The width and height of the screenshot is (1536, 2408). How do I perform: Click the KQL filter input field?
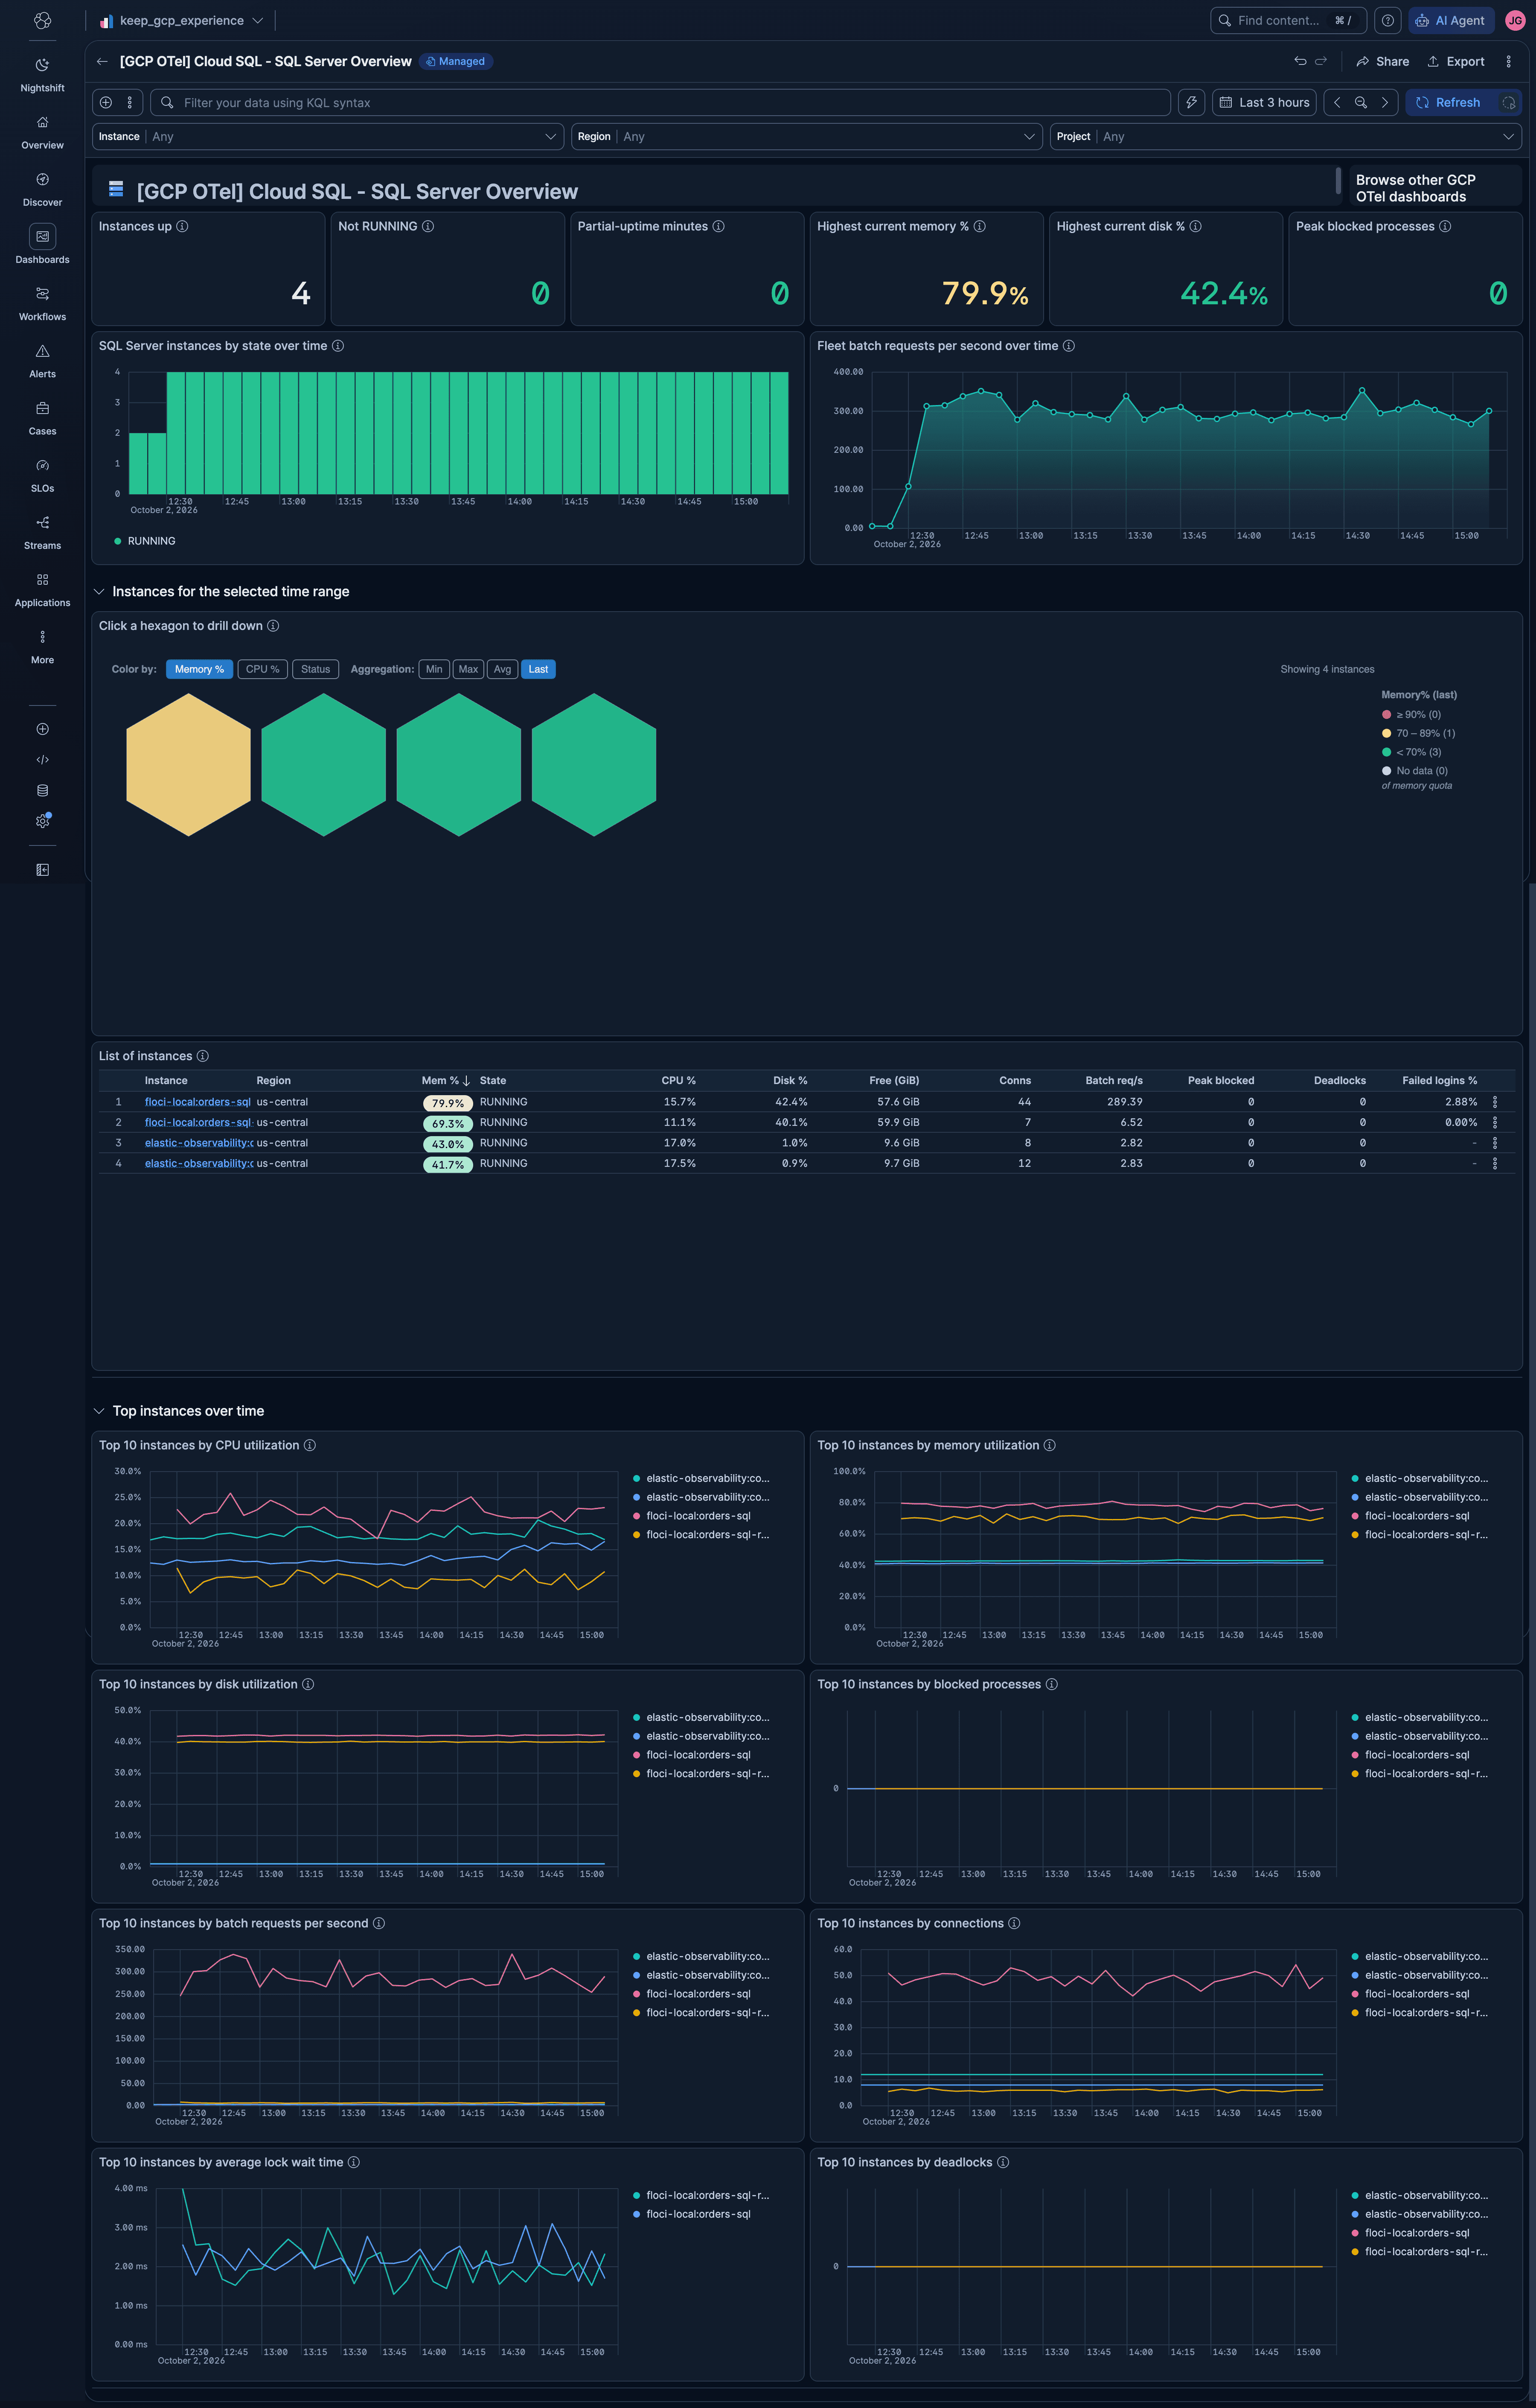(660, 102)
